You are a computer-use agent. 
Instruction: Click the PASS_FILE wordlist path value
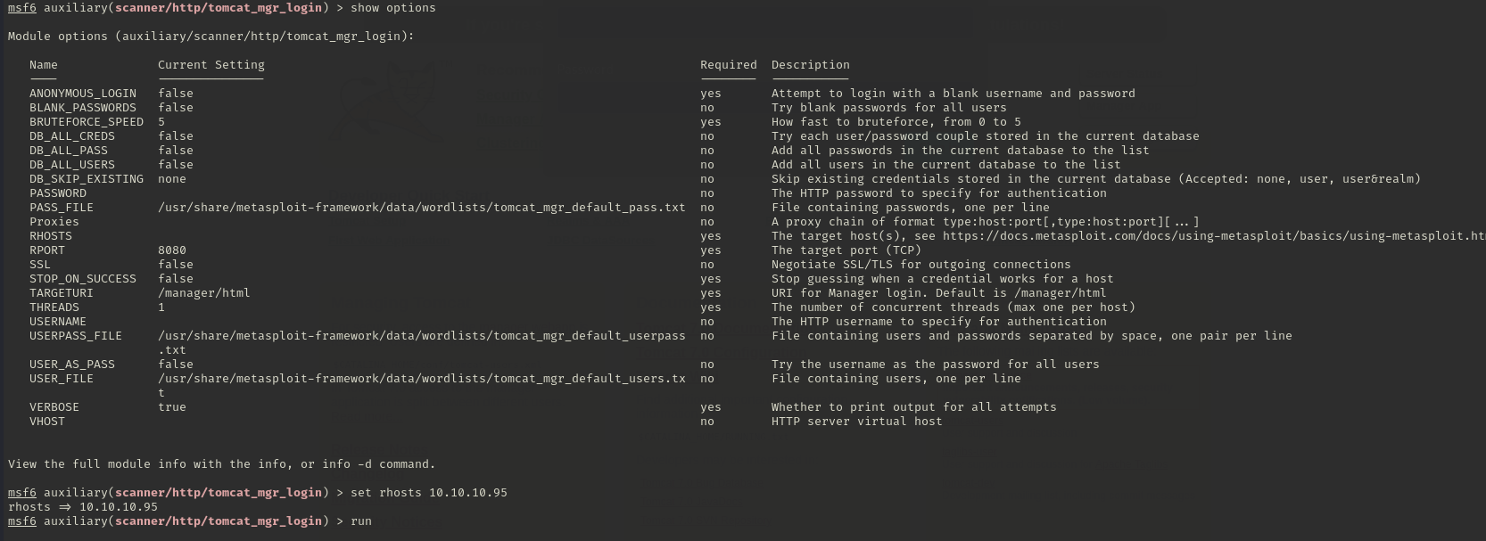pos(422,208)
